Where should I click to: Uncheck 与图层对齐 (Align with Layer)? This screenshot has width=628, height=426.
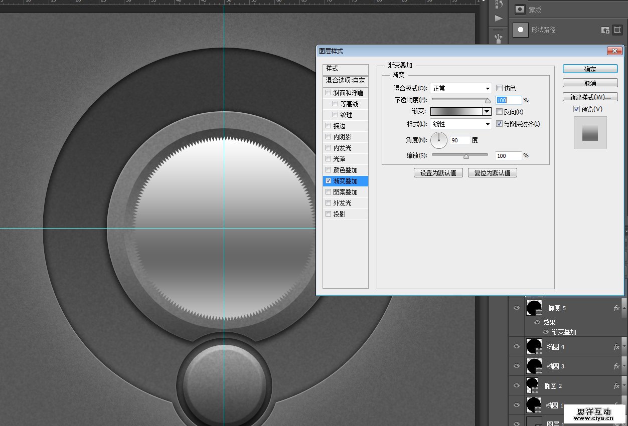[x=499, y=124]
